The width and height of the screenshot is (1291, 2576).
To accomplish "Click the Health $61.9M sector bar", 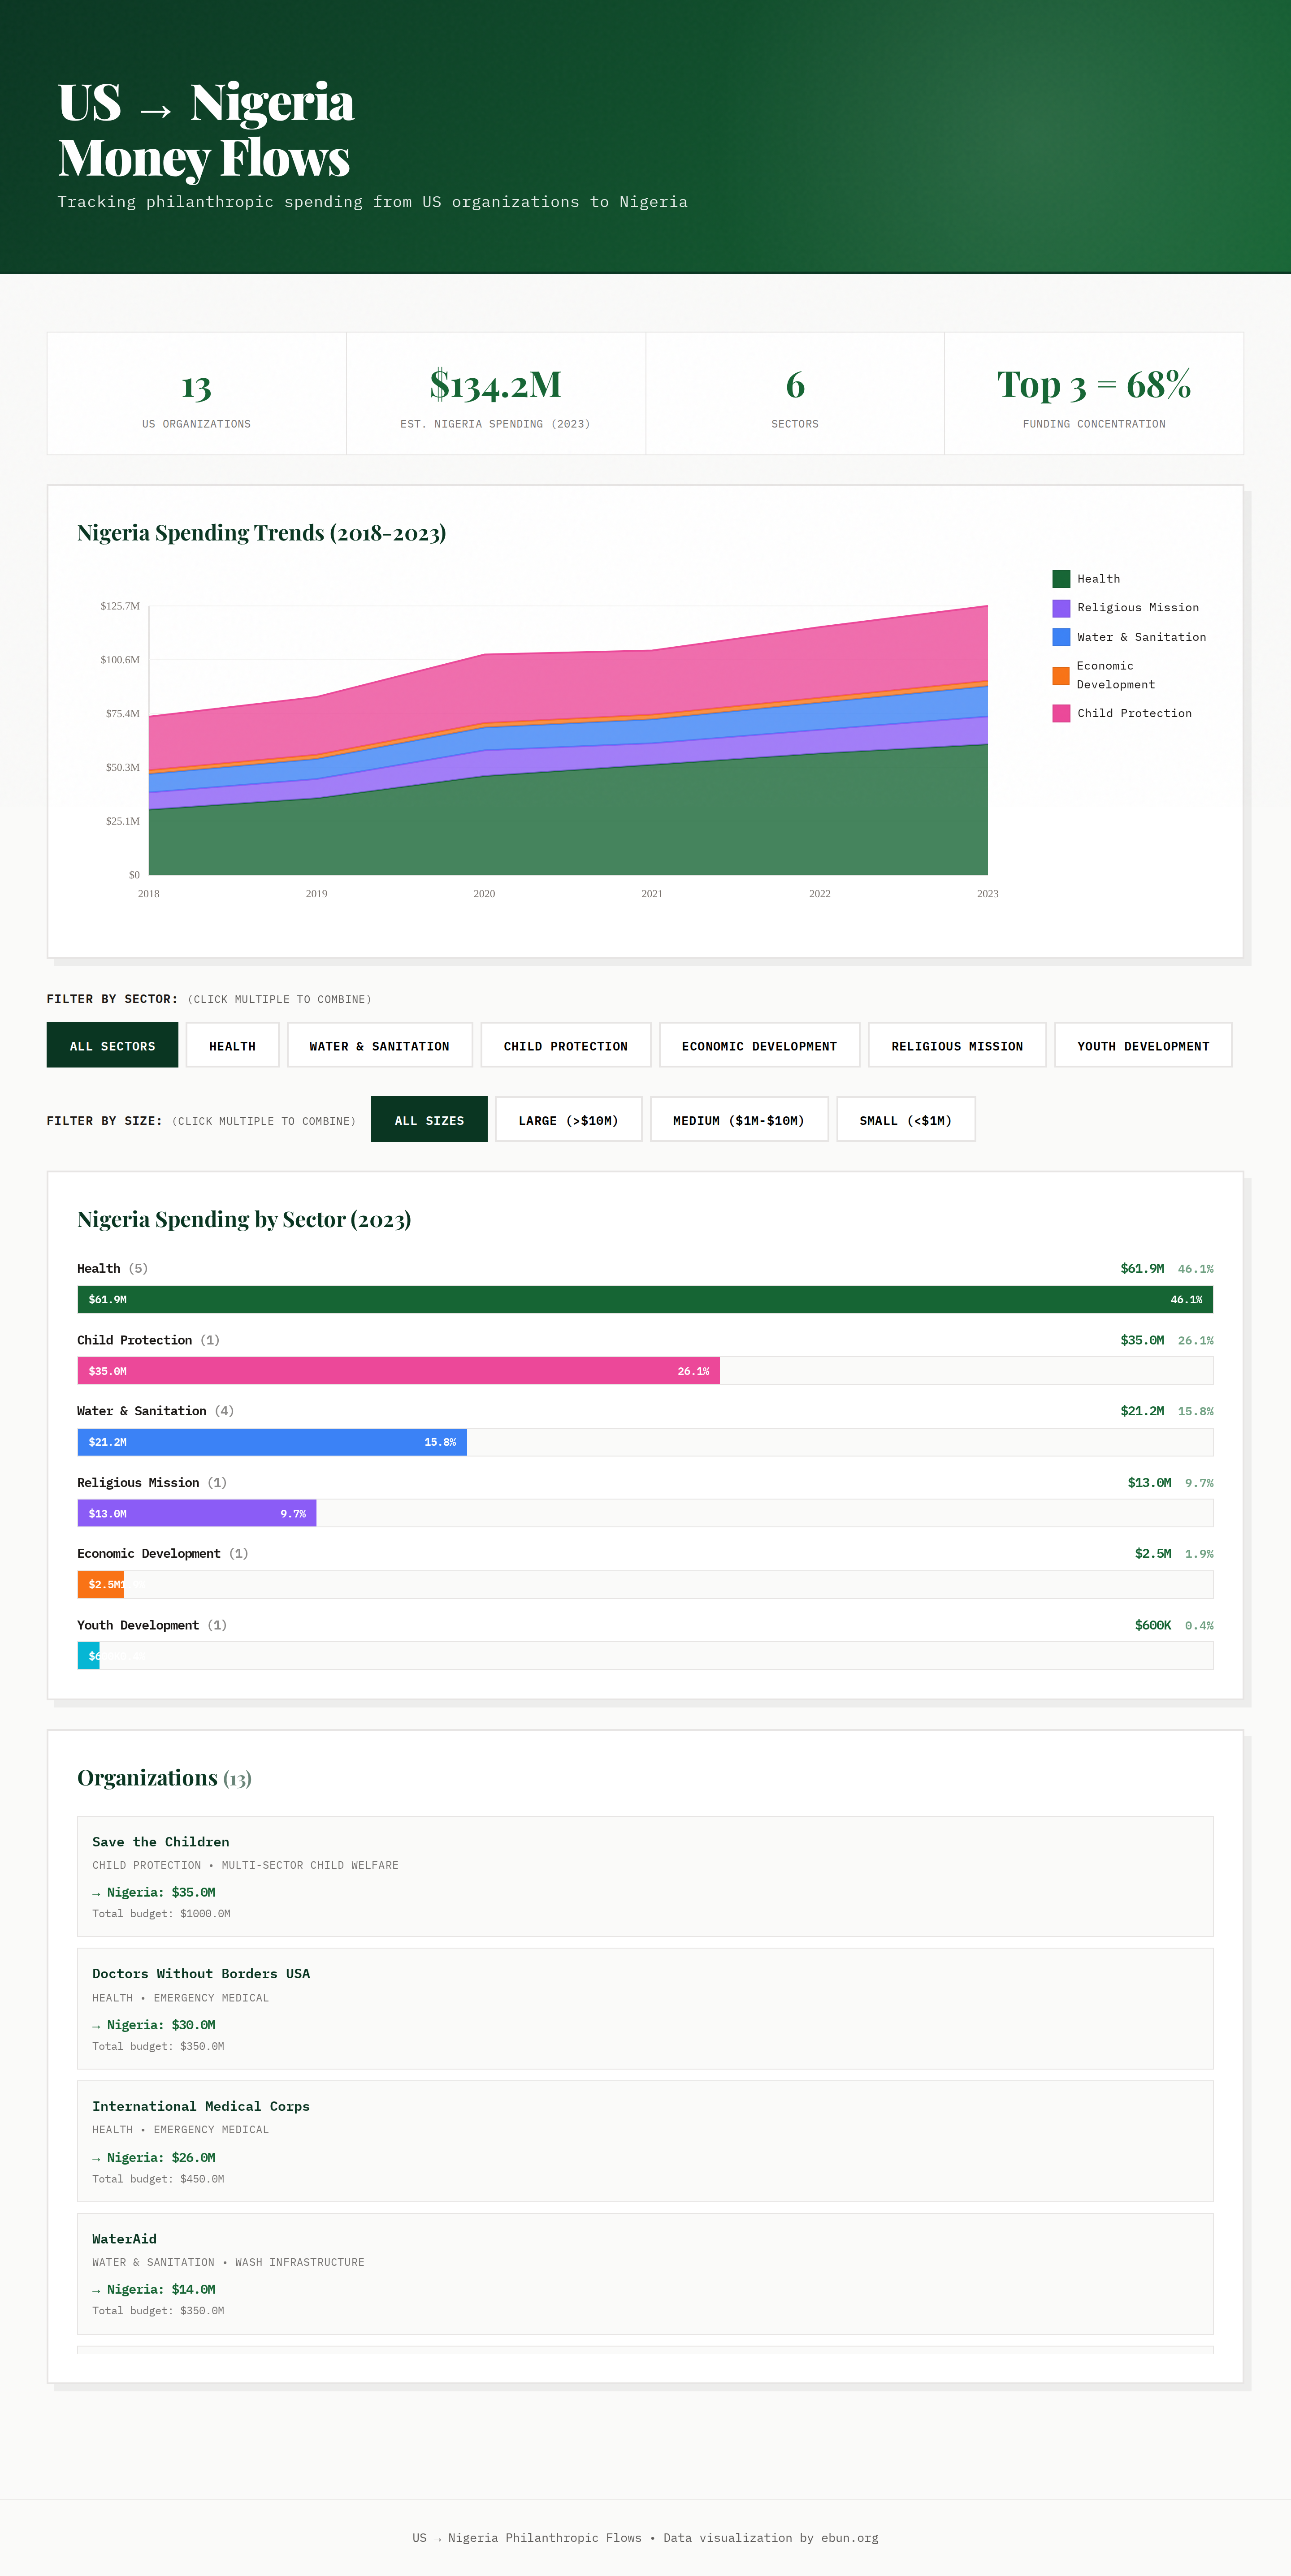I will [x=645, y=1300].
